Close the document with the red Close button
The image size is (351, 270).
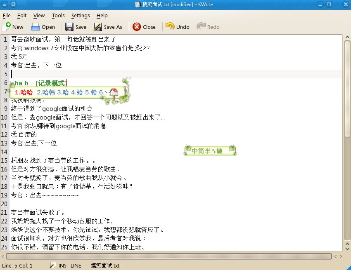coord(144,27)
